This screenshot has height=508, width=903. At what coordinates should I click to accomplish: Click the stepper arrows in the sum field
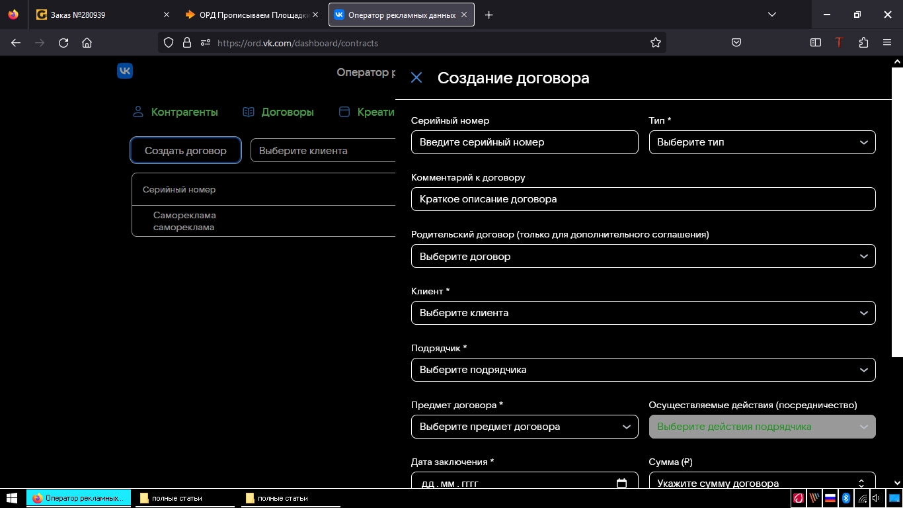(x=861, y=483)
